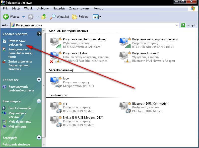This screenshot has height=148, width=199.
Task: Click the text VIA Rhine II Fast Ethernet Adapter
Action: tap(85, 61)
